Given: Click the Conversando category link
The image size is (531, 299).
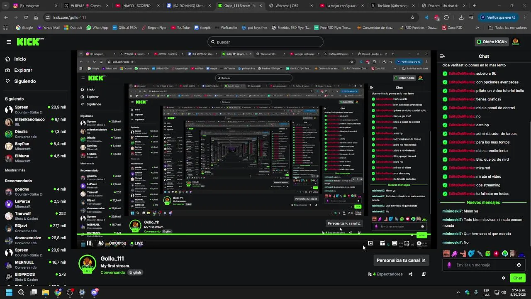Looking at the screenshot, I should pos(113,272).
